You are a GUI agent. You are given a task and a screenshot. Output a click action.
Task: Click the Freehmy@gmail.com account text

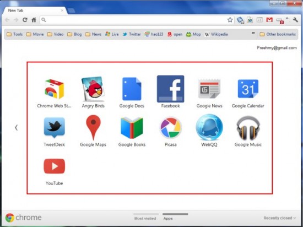[x=277, y=48]
